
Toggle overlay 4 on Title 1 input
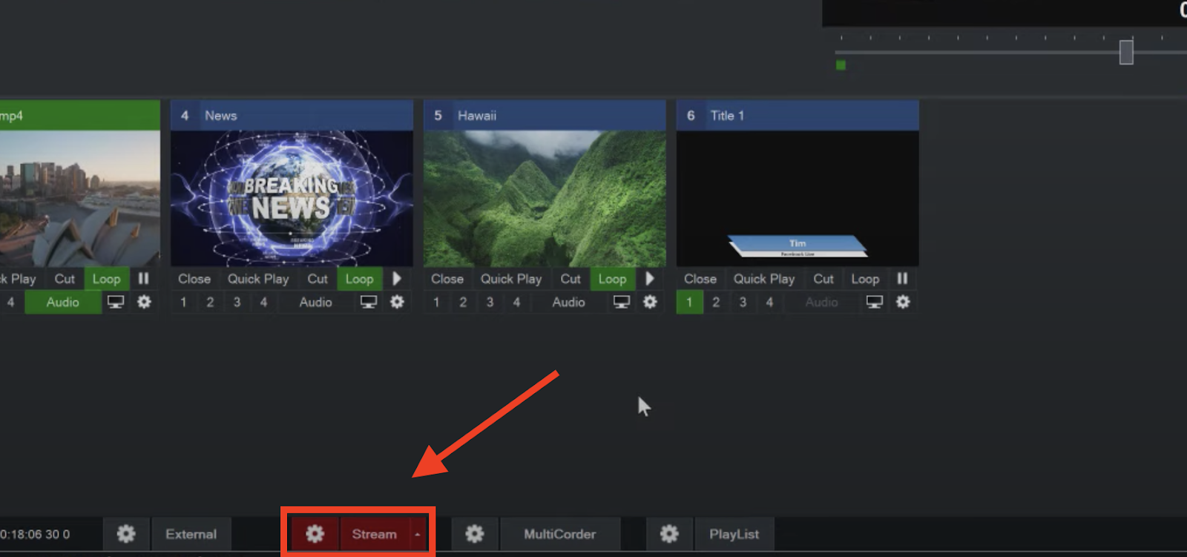769,302
